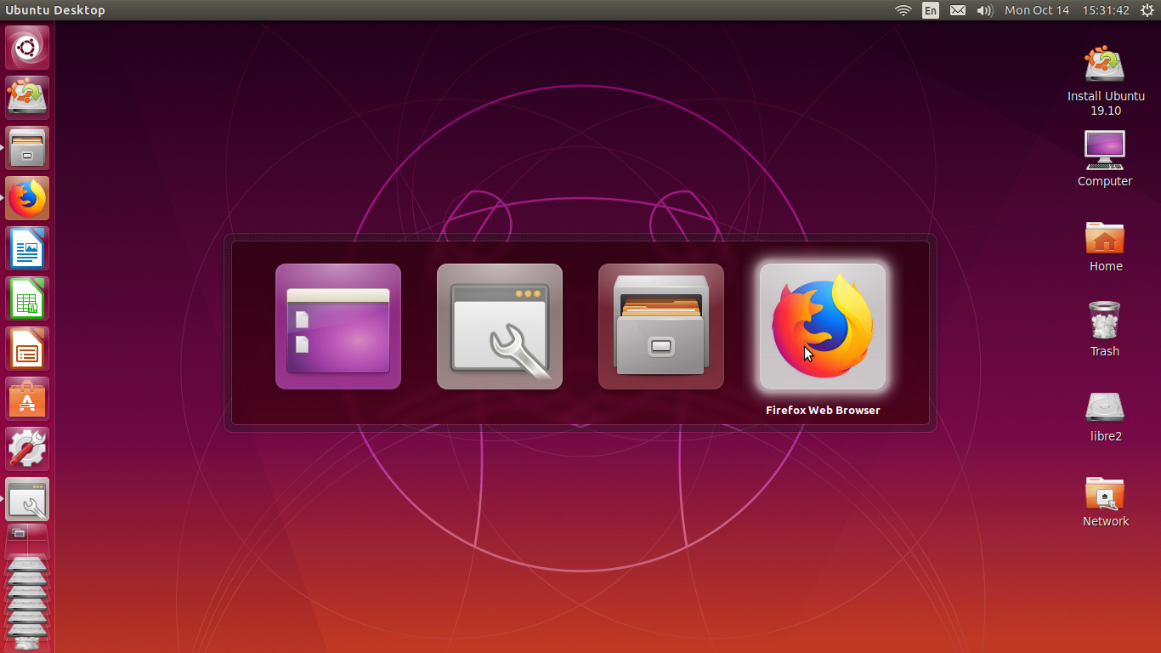Image resolution: width=1161 pixels, height=653 pixels.
Task: Open LibreOffice Calc from the launcher
Action: (x=27, y=298)
